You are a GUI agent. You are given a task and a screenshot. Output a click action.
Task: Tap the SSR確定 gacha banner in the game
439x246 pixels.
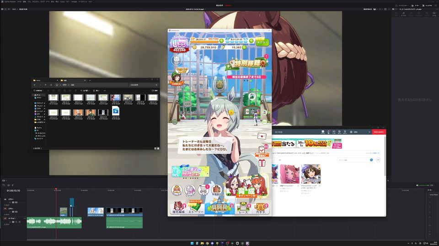[190, 172]
